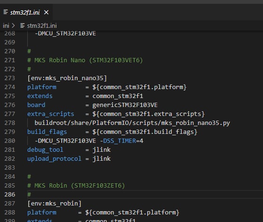Image resolution: width=263 pixels, height=222 pixels.
Task: Click the board key on line 276
Action: 36,105
